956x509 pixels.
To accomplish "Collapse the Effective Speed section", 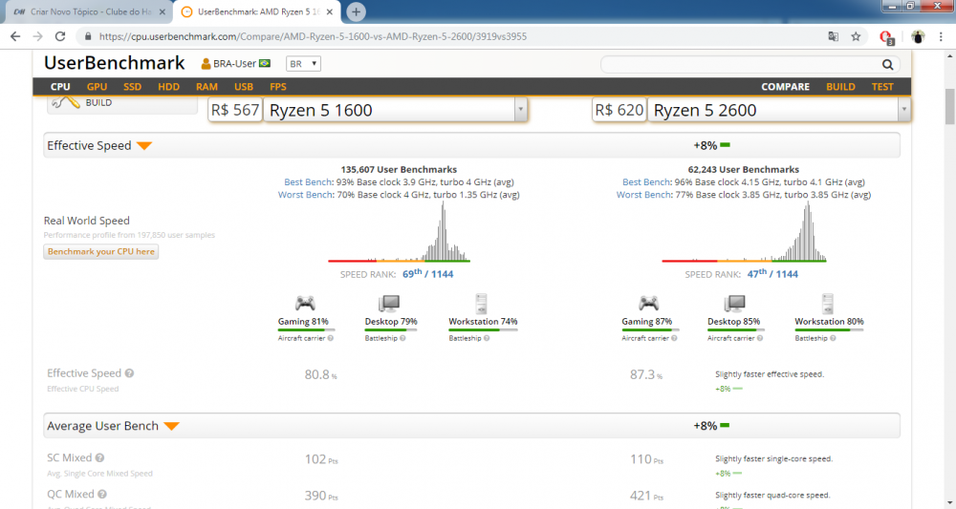I will point(143,146).
